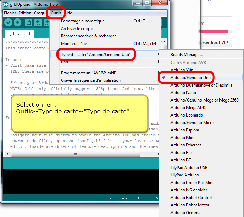Click the Open sketch toolbar icon
The width and height of the screenshot is (244, 217).
point(37,22)
